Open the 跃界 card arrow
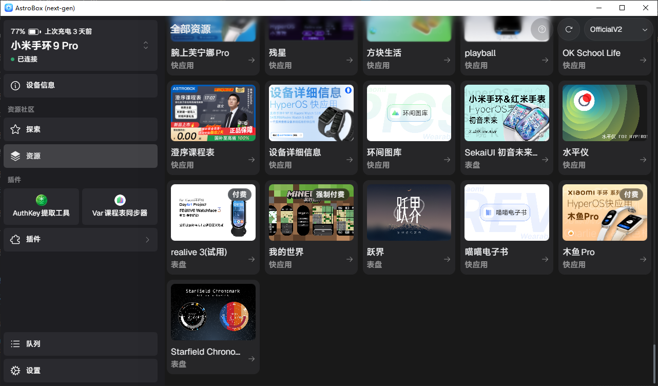Viewport: 658px width, 386px height. [x=448, y=259]
